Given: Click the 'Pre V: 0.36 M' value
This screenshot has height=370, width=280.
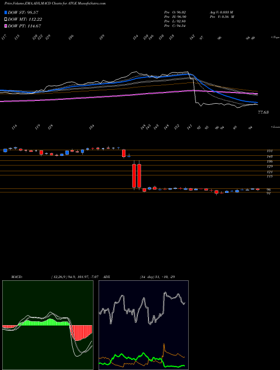Looking at the screenshot, I should (x=222, y=17).
